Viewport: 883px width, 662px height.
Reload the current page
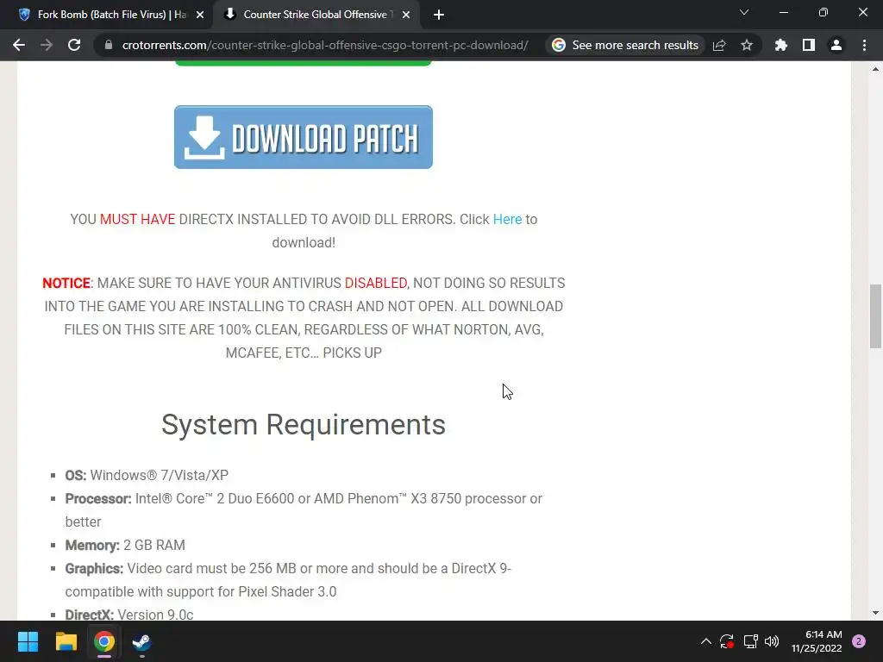74,45
